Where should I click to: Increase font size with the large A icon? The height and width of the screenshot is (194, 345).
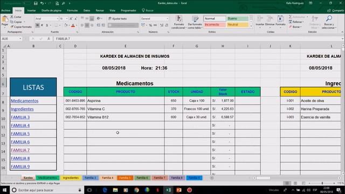click(71, 19)
